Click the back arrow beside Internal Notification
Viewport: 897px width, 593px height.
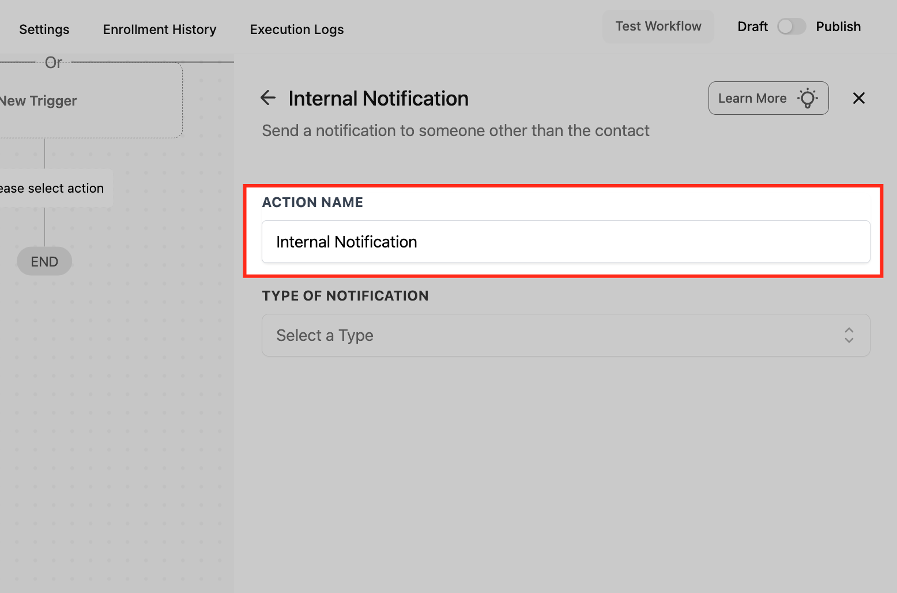268,98
